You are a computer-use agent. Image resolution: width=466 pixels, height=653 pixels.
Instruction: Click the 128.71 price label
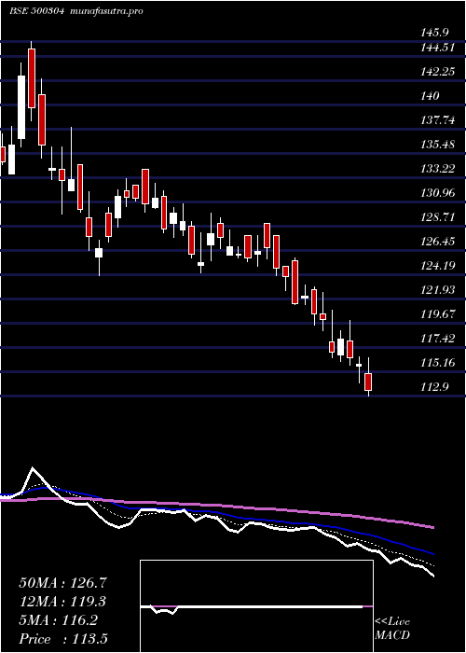pos(437,217)
